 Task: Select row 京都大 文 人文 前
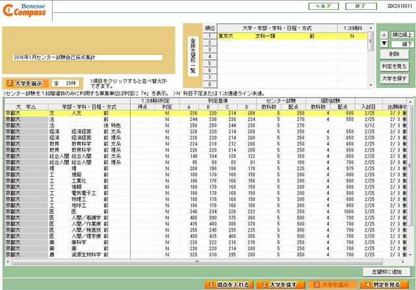[205, 113]
